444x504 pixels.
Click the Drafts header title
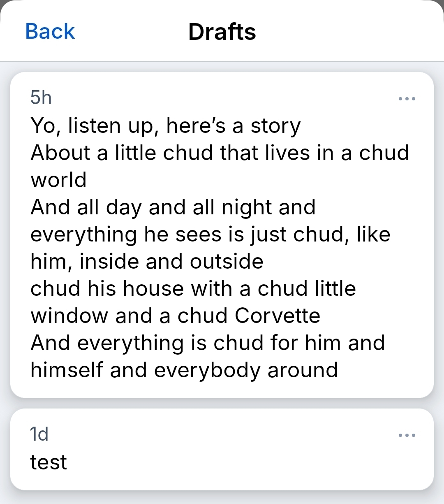pos(222,32)
